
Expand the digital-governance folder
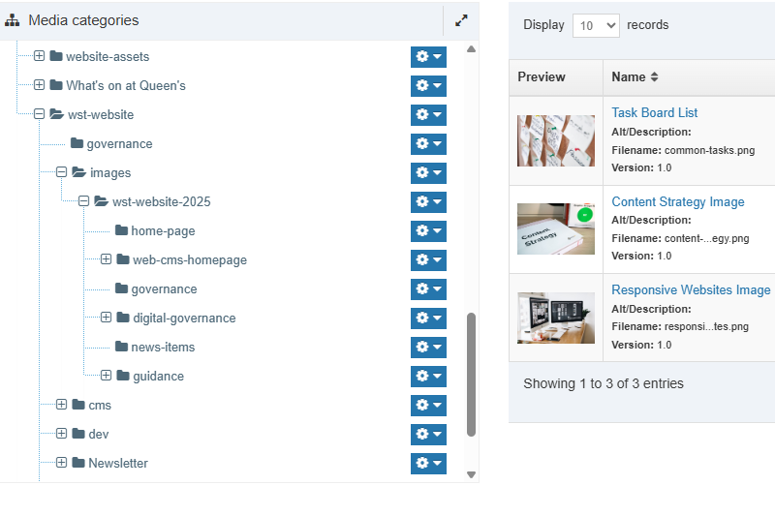click(107, 318)
